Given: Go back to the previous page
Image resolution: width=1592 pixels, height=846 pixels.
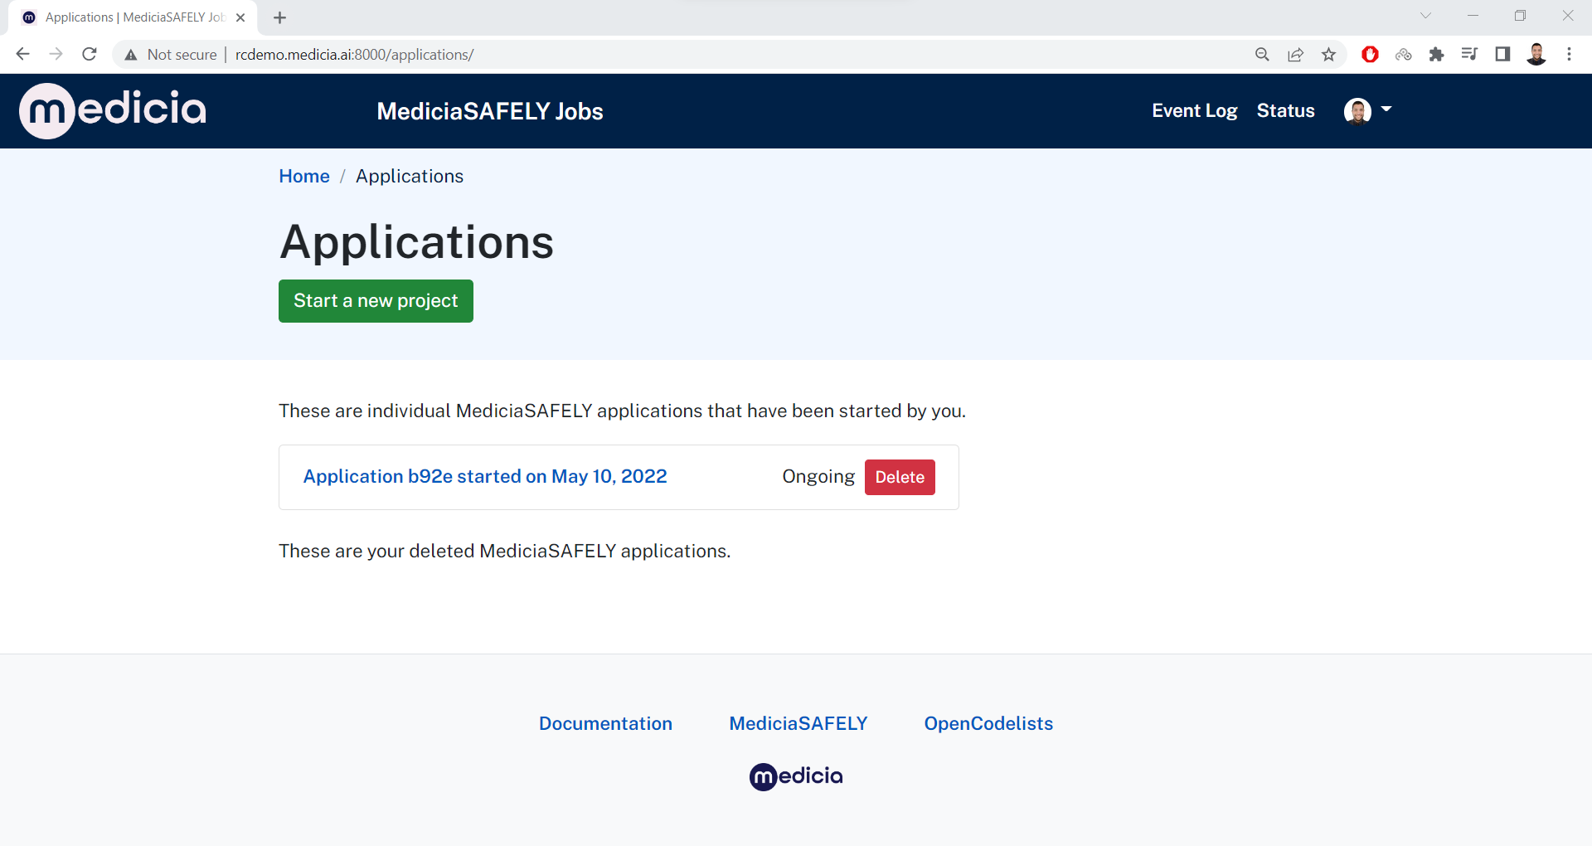Looking at the screenshot, I should (22, 54).
